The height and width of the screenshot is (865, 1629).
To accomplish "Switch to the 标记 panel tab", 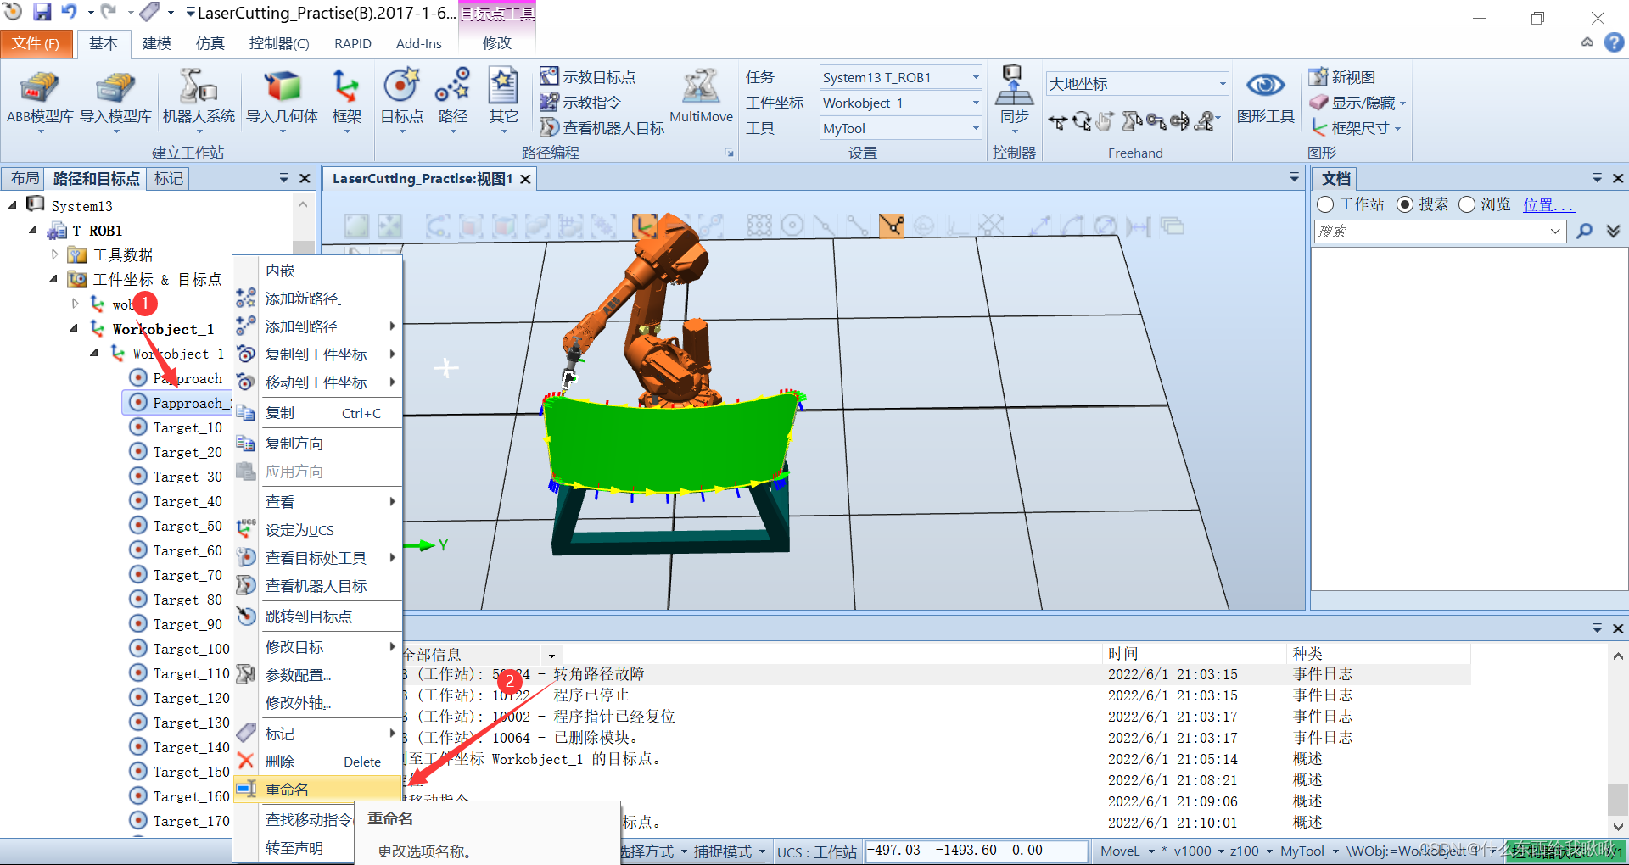I will 168,178.
